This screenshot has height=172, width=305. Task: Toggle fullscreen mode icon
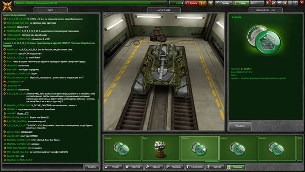(290, 3)
